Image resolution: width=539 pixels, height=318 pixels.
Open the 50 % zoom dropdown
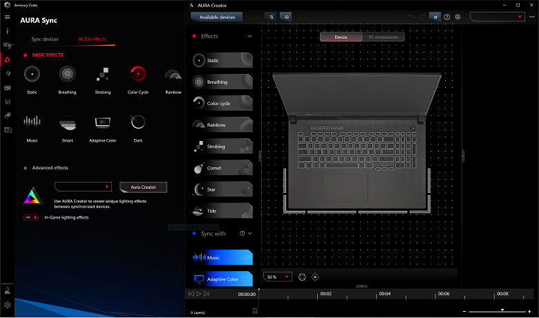point(278,277)
